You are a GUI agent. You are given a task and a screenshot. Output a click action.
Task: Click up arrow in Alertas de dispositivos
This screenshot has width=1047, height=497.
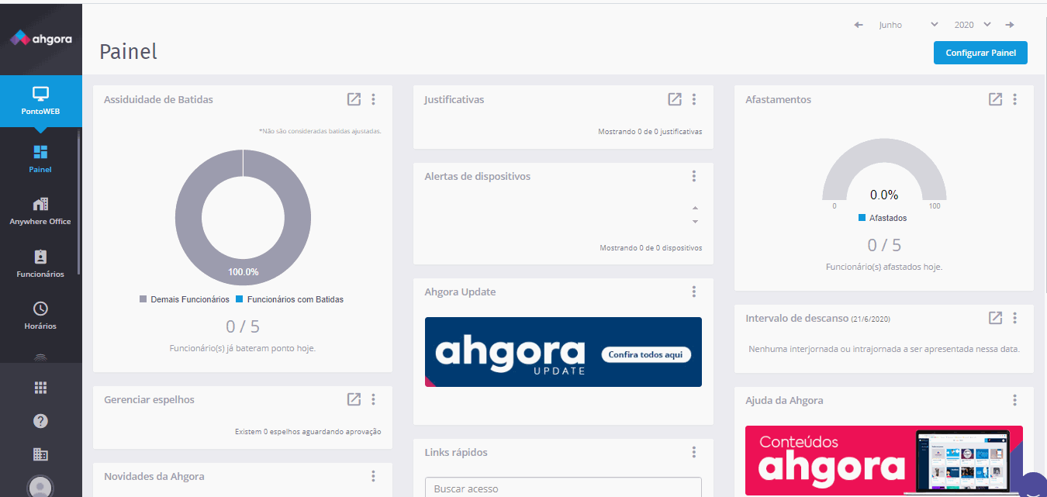(695, 208)
